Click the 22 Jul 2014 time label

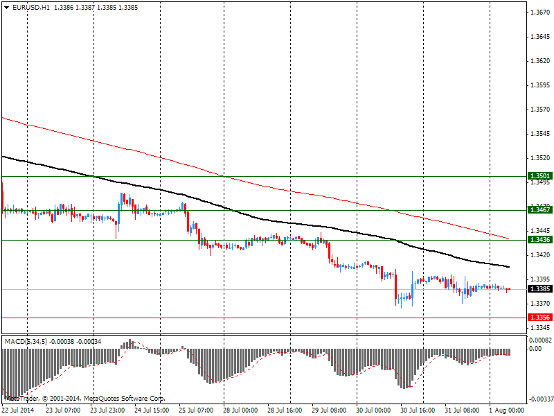pos(19,410)
